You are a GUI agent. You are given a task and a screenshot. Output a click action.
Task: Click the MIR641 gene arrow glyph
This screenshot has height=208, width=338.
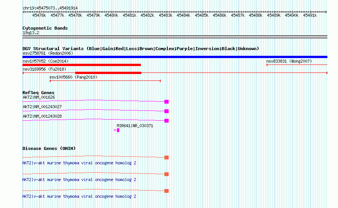(x=117, y=130)
